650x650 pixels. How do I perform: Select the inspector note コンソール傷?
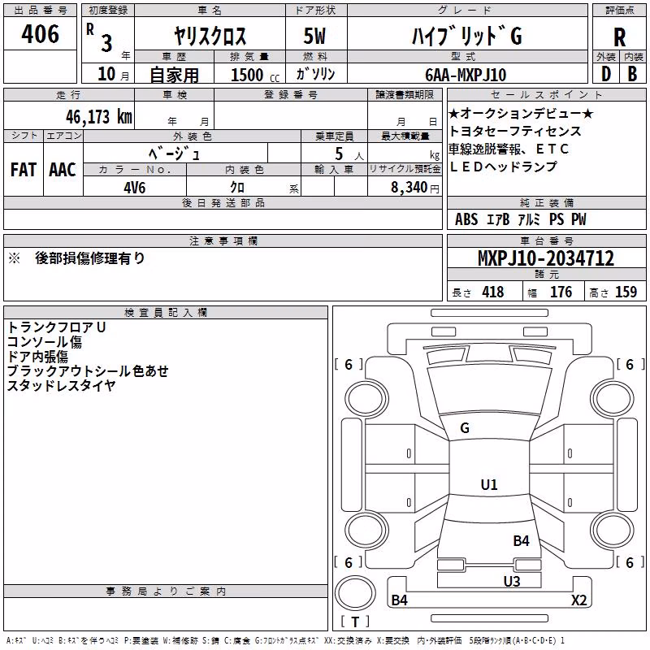(45, 342)
